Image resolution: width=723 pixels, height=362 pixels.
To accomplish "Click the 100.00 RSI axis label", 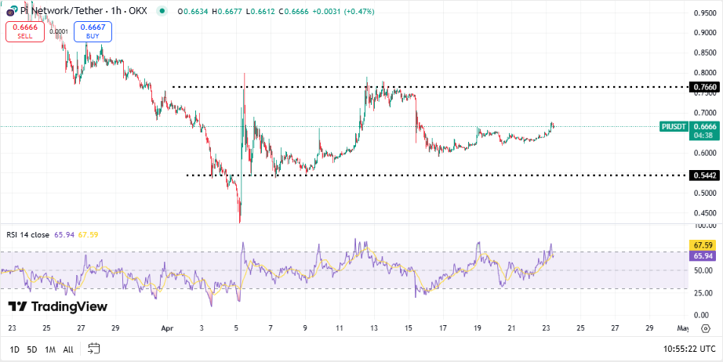I will pos(705,226).
